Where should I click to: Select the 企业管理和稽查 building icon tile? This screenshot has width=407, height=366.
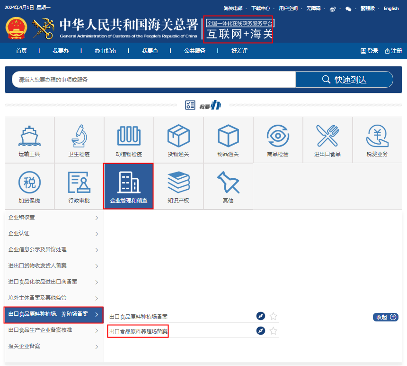point(128,186)
